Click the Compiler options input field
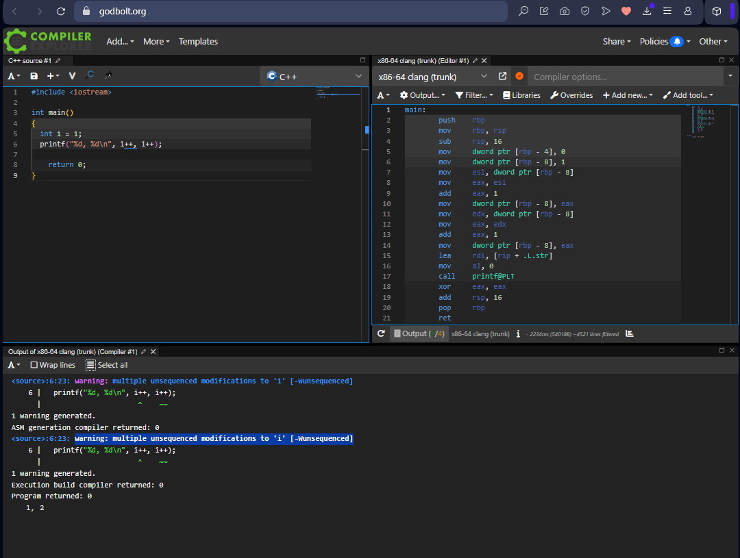The image size is (740, 558). pyautogui.click(x=624, y=77)
